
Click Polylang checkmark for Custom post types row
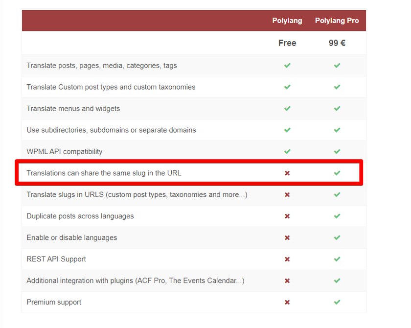tap(287, 87)
